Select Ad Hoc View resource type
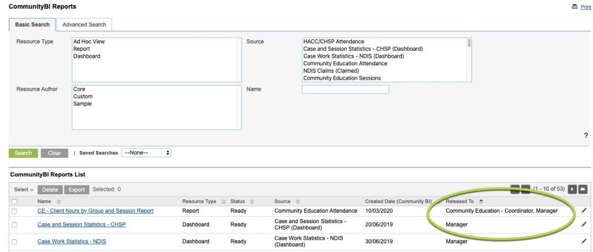This screenshot has width=593, height=252. click(x=89, y=42)
